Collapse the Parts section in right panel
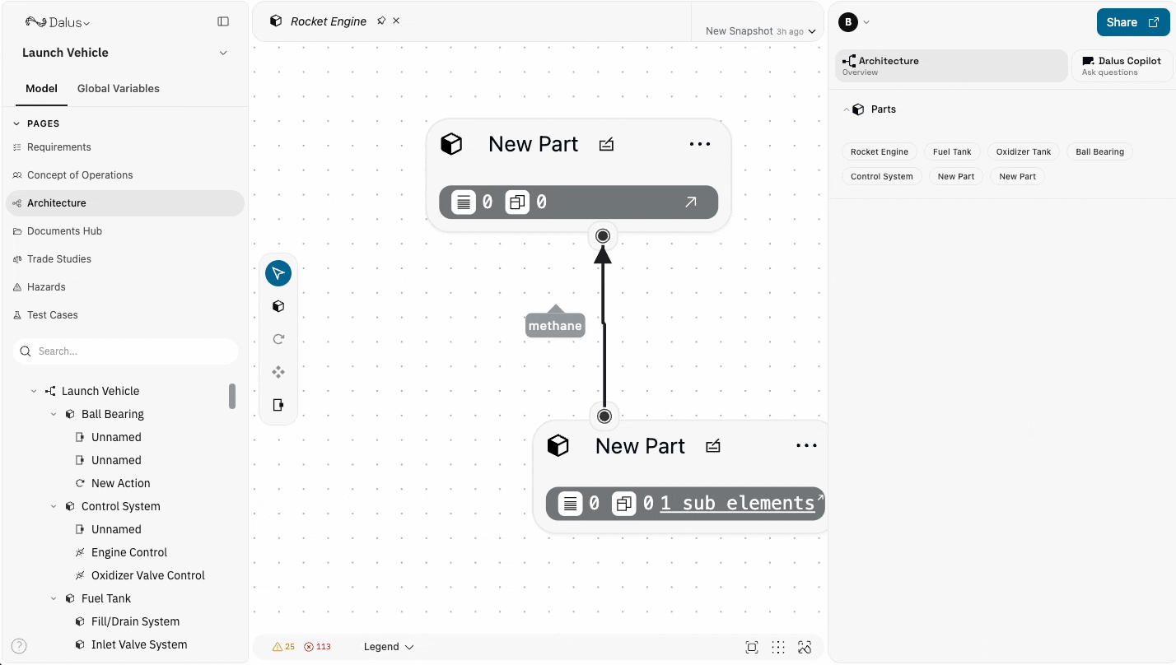 (845, 109)
